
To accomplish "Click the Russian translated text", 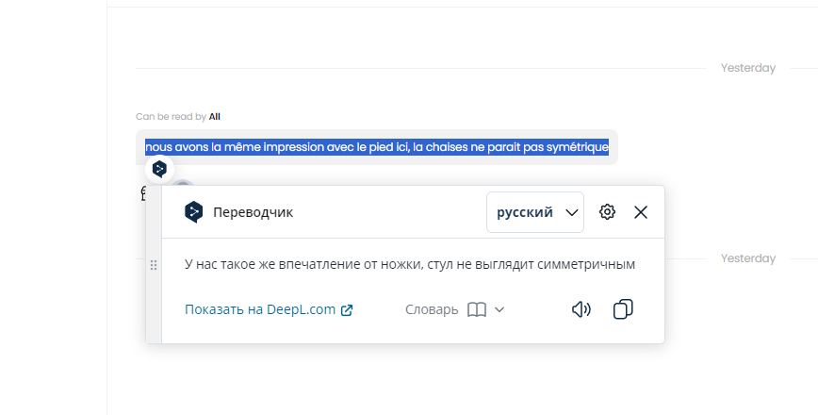I will (410, 264).
